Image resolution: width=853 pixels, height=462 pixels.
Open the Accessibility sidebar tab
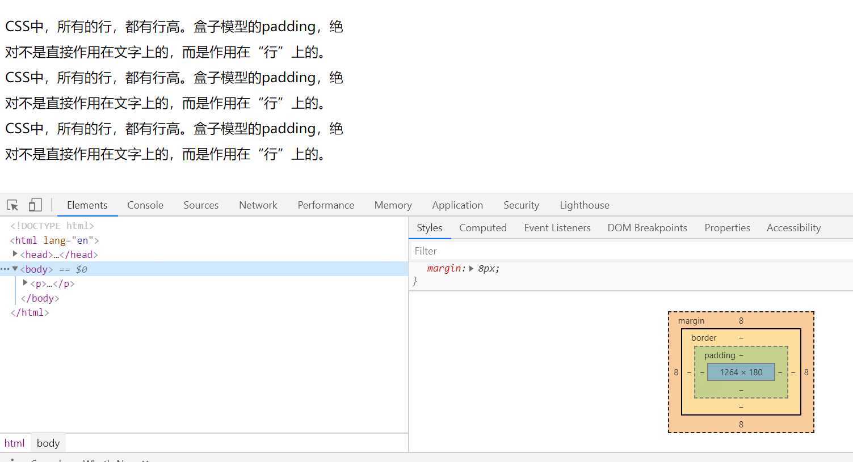point(793,228)
